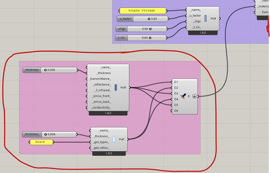Screen dimensions: 270x173
Task: Click the _name_ input of the component wired to triple vitrage
Action: point(196,10)
